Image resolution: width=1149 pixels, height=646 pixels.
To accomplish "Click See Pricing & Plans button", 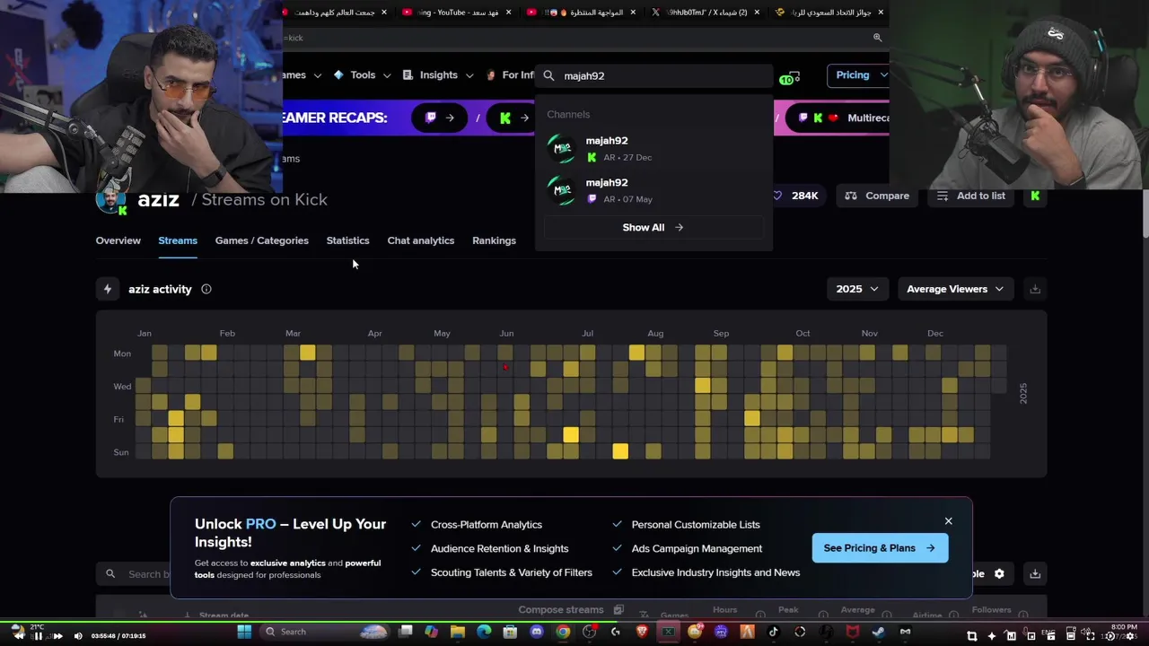I will point(880,548).
